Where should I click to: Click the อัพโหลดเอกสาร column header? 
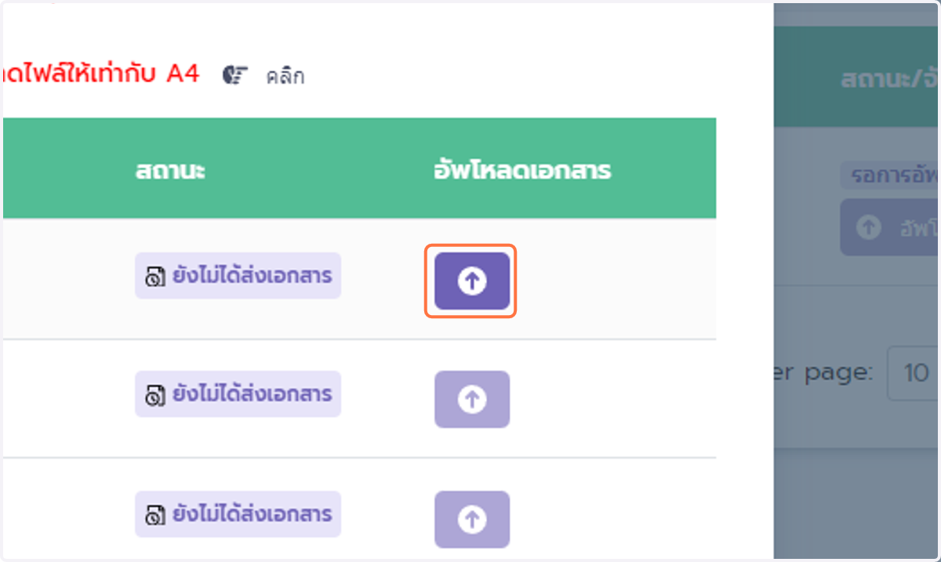click(x=522, y=170)
